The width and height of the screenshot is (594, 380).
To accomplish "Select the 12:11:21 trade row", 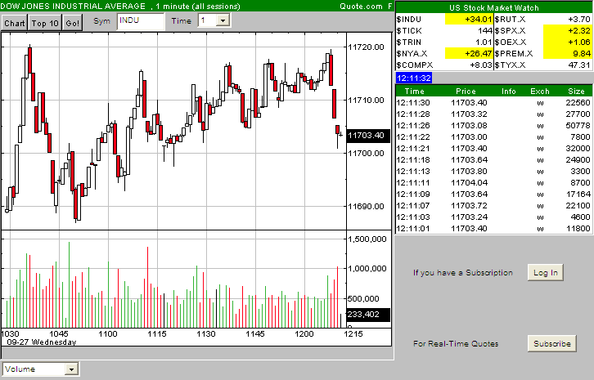I will point(493,149).
